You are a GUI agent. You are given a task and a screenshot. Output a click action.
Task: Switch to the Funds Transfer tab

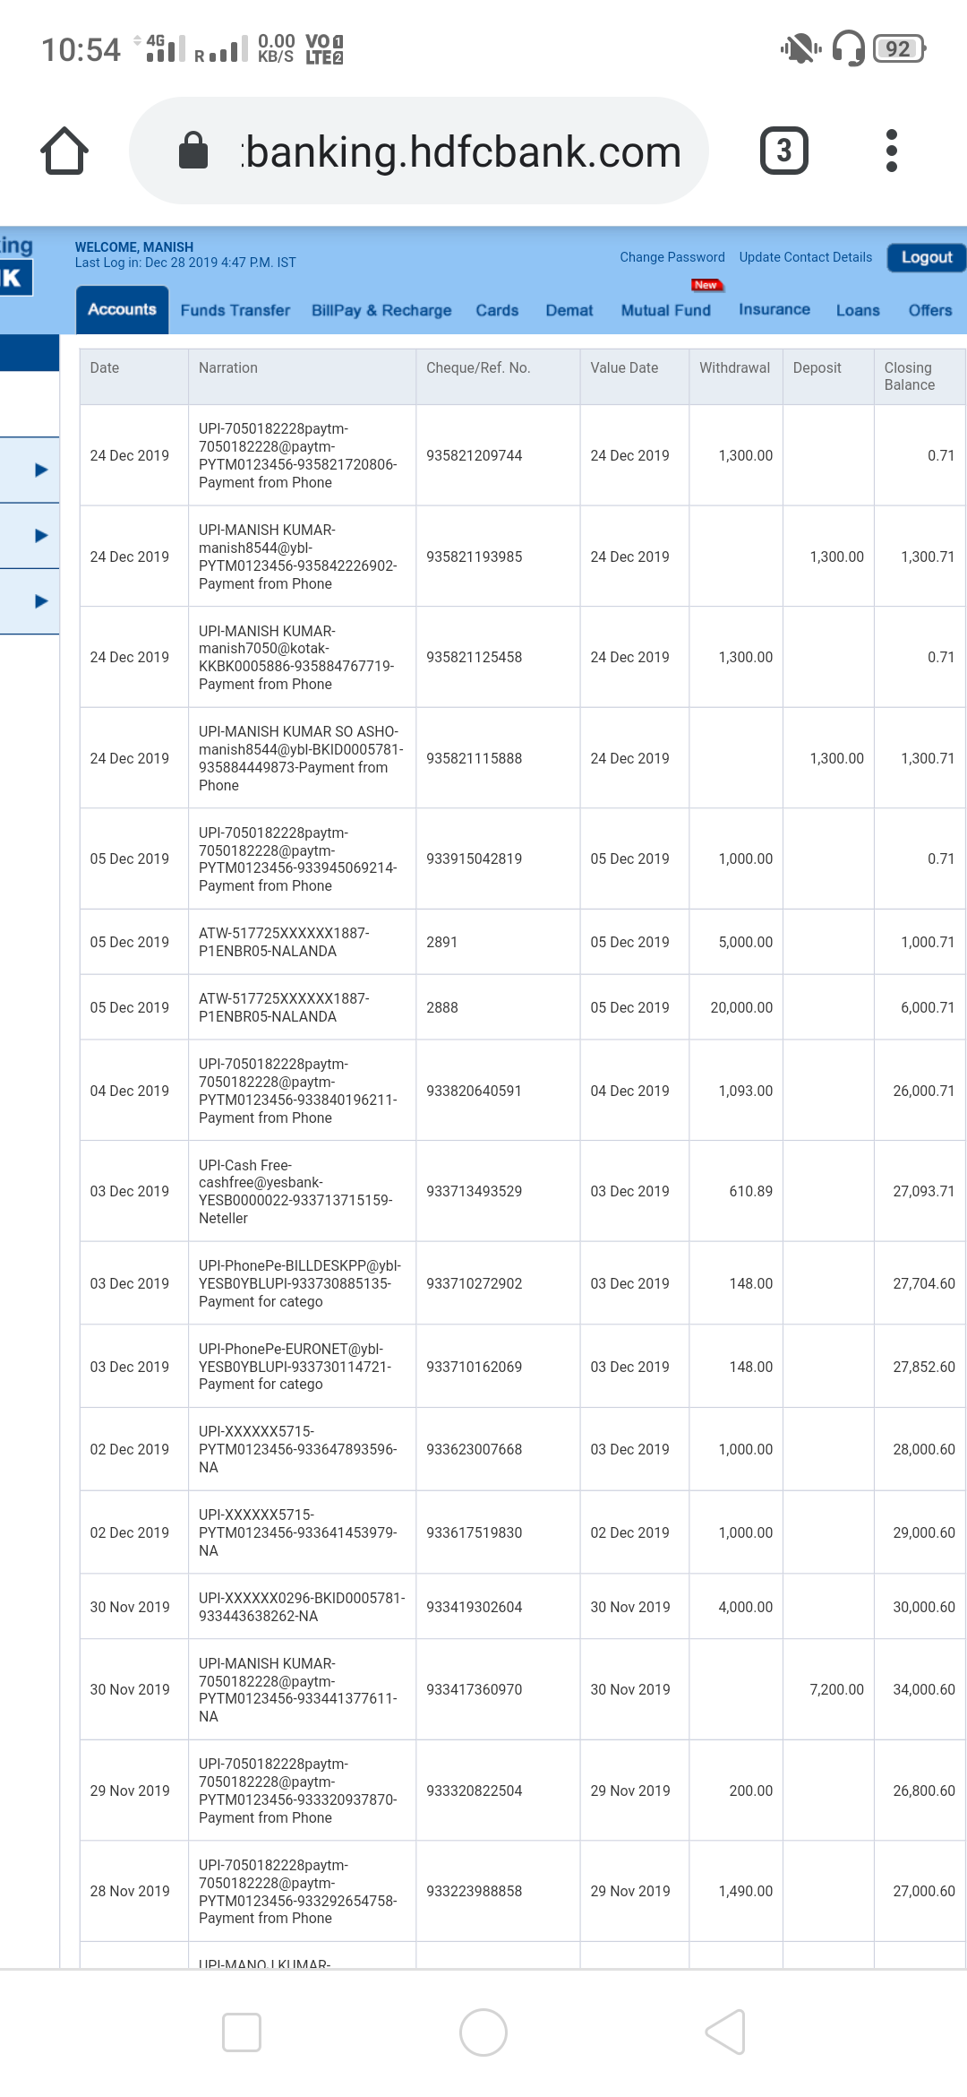(x=235, y=310)
